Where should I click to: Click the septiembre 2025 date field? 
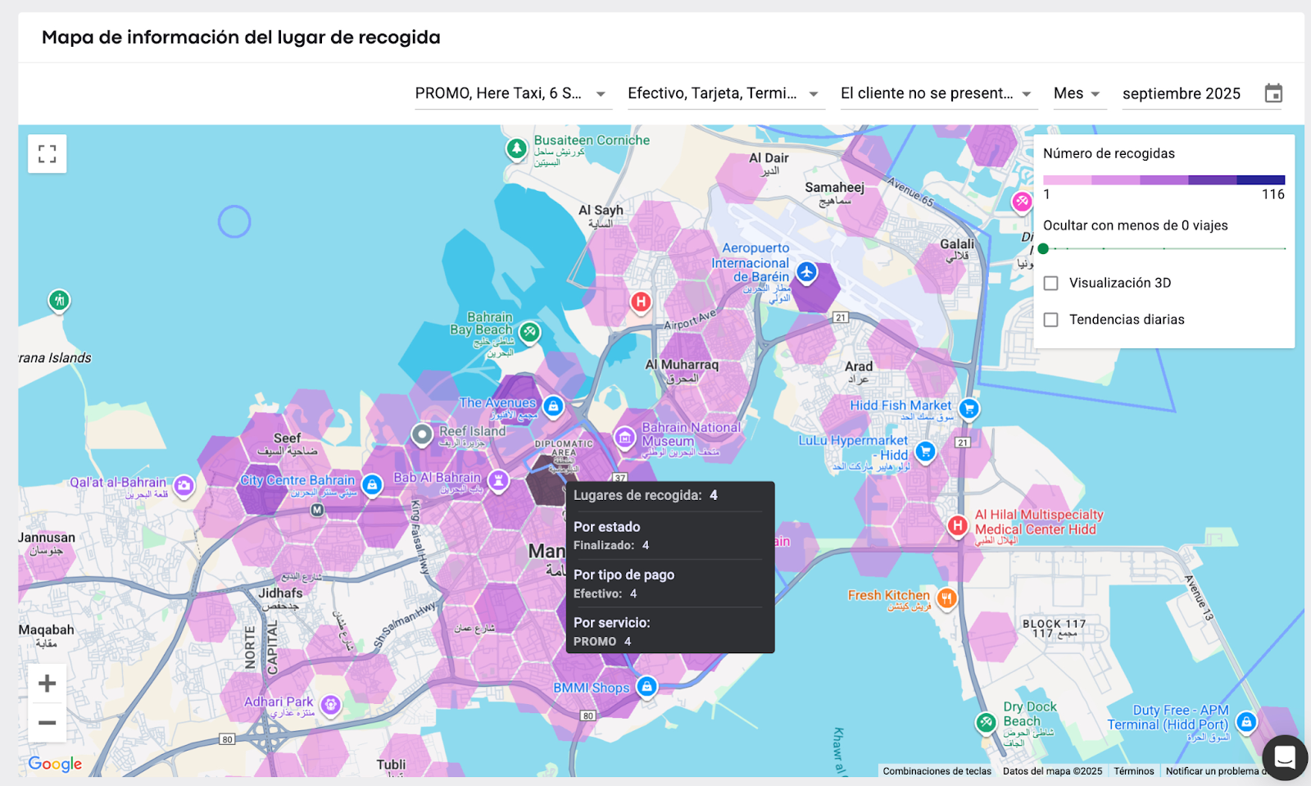1182,93
